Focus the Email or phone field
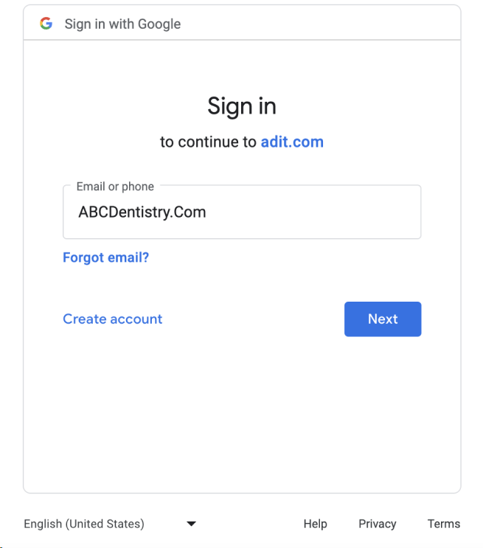Image resolution: width=483 pixels, height=548 pixels. point(242,212)
